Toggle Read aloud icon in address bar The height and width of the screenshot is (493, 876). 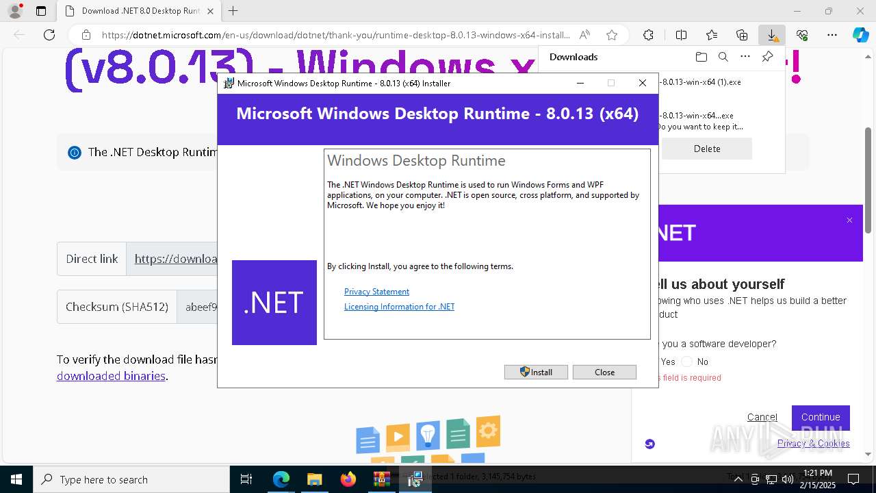click(x=584, y=35)
